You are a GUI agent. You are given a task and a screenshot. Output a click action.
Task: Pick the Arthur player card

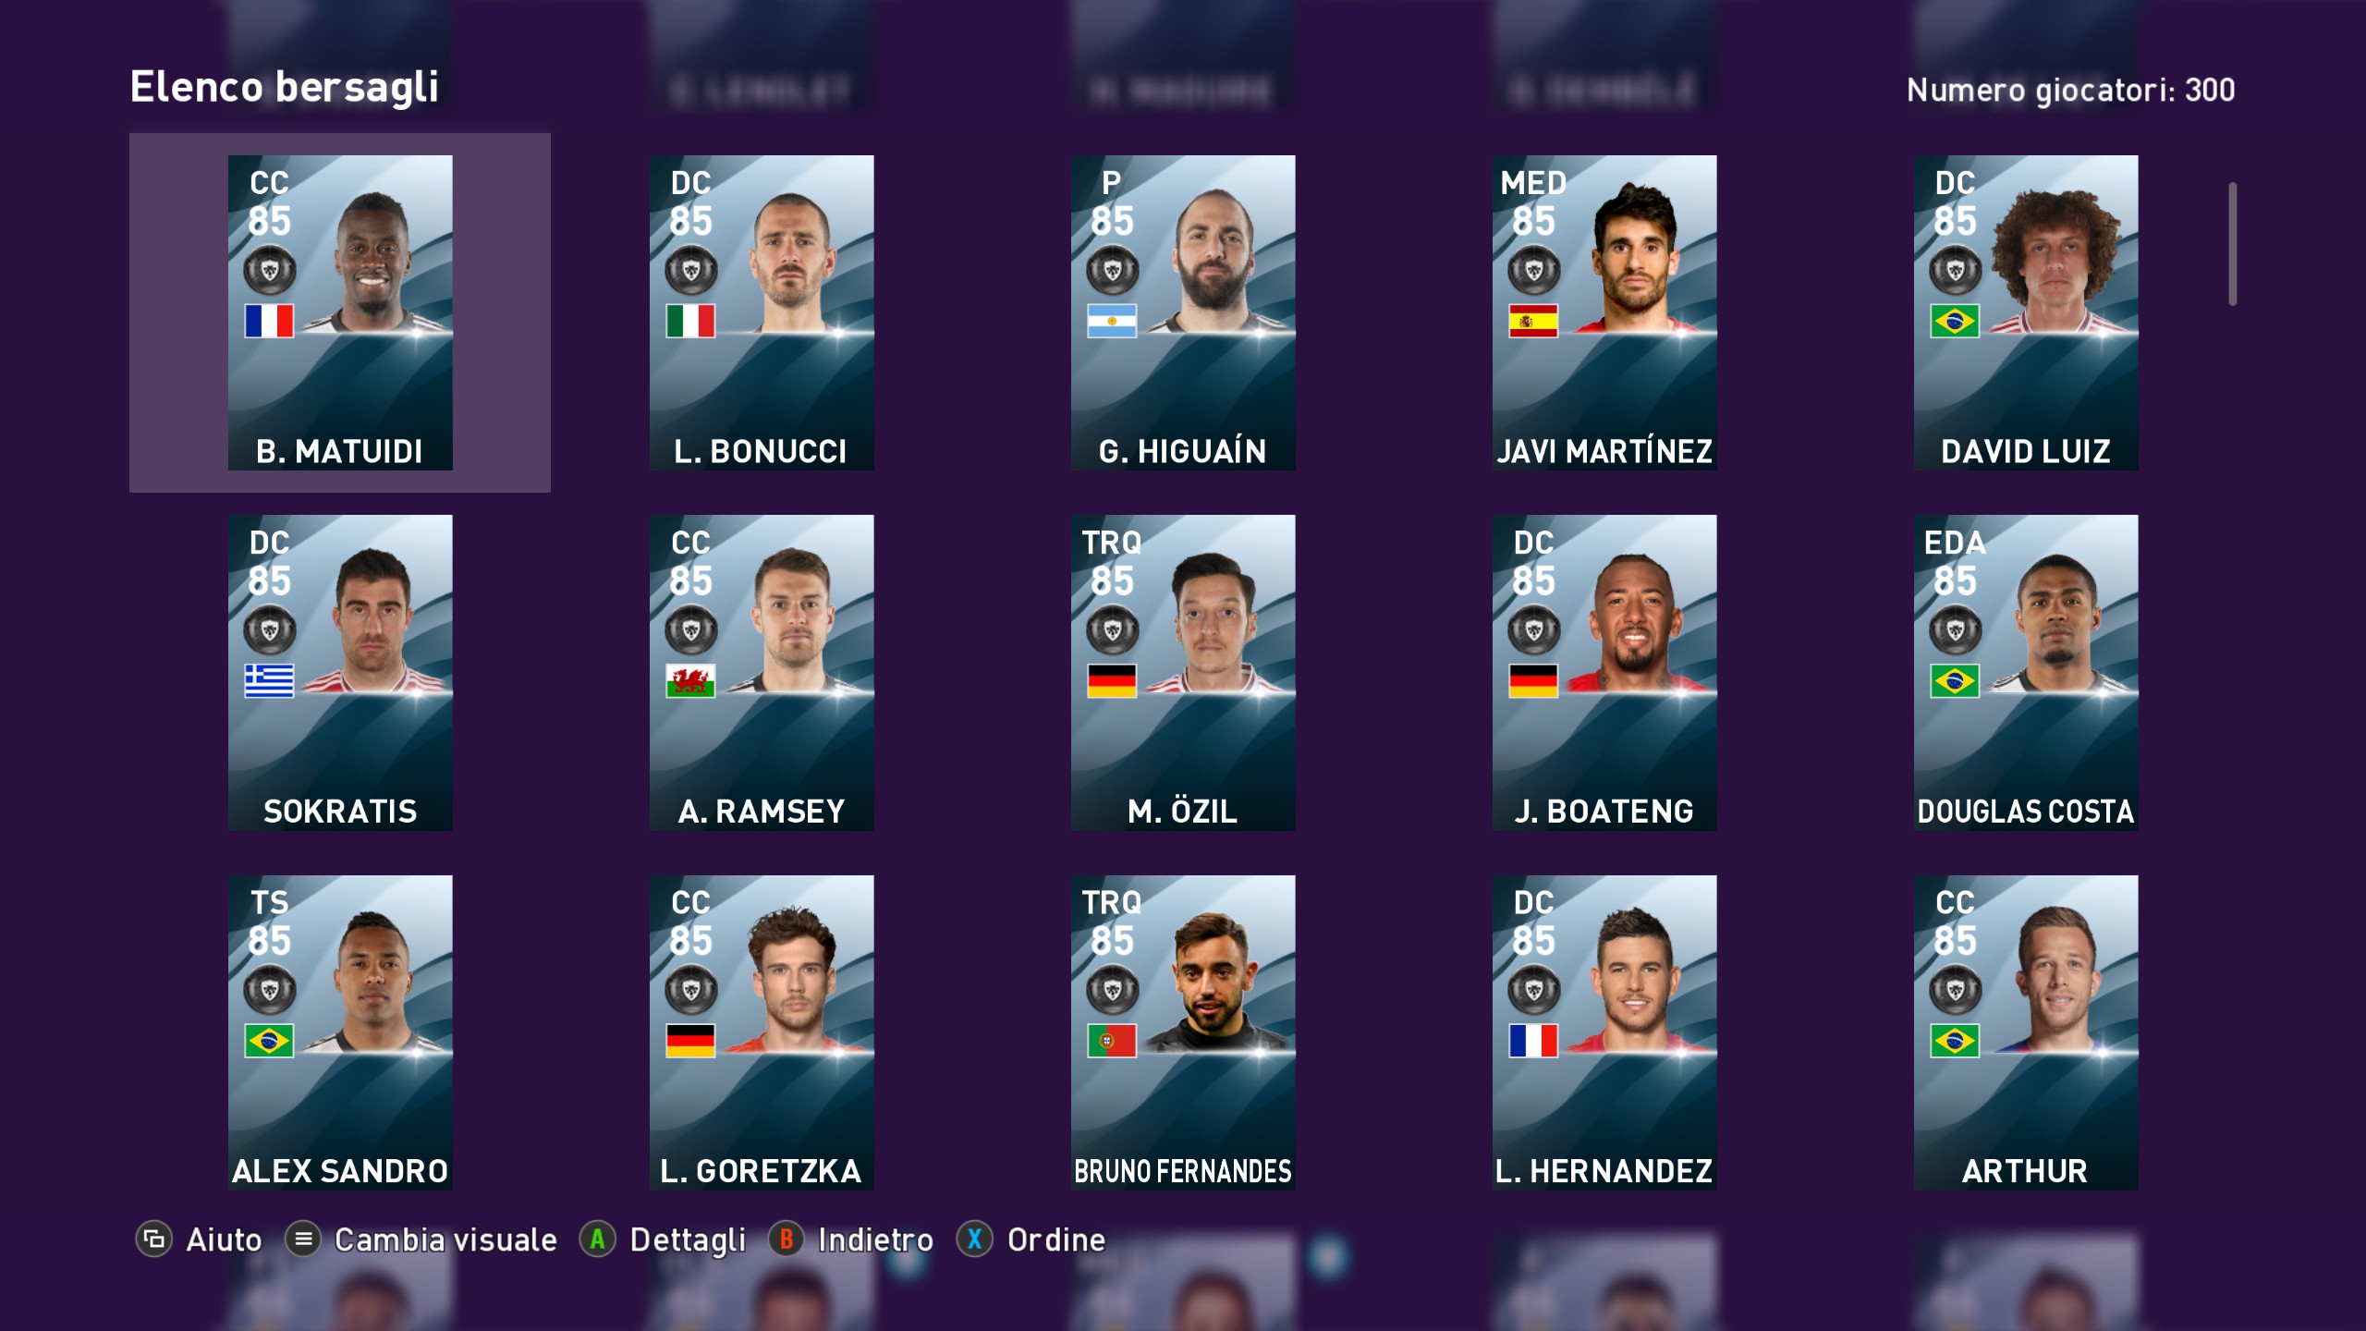coord(2026,1032)
